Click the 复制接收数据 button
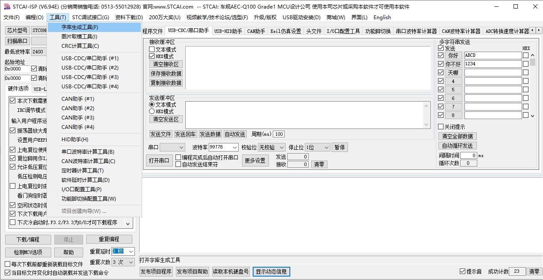Image resolution: width=543 pixels, height=280 pixels. (x=166, y=83)
